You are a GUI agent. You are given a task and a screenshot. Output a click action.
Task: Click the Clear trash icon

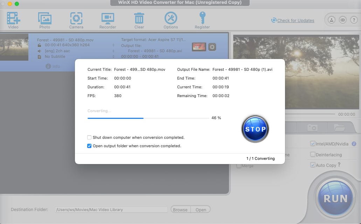(139, 19)
